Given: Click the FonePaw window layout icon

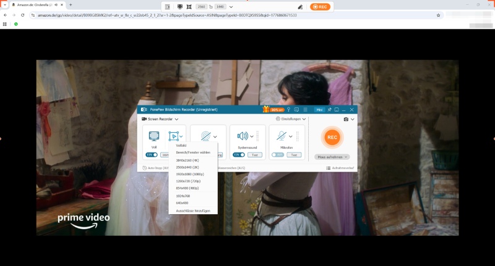Looking at the screenshot, I should (x=337, y=110).
